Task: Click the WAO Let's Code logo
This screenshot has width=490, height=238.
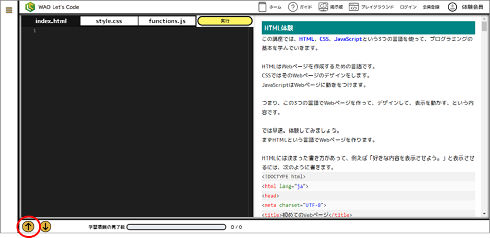Action: coord(30,7)
